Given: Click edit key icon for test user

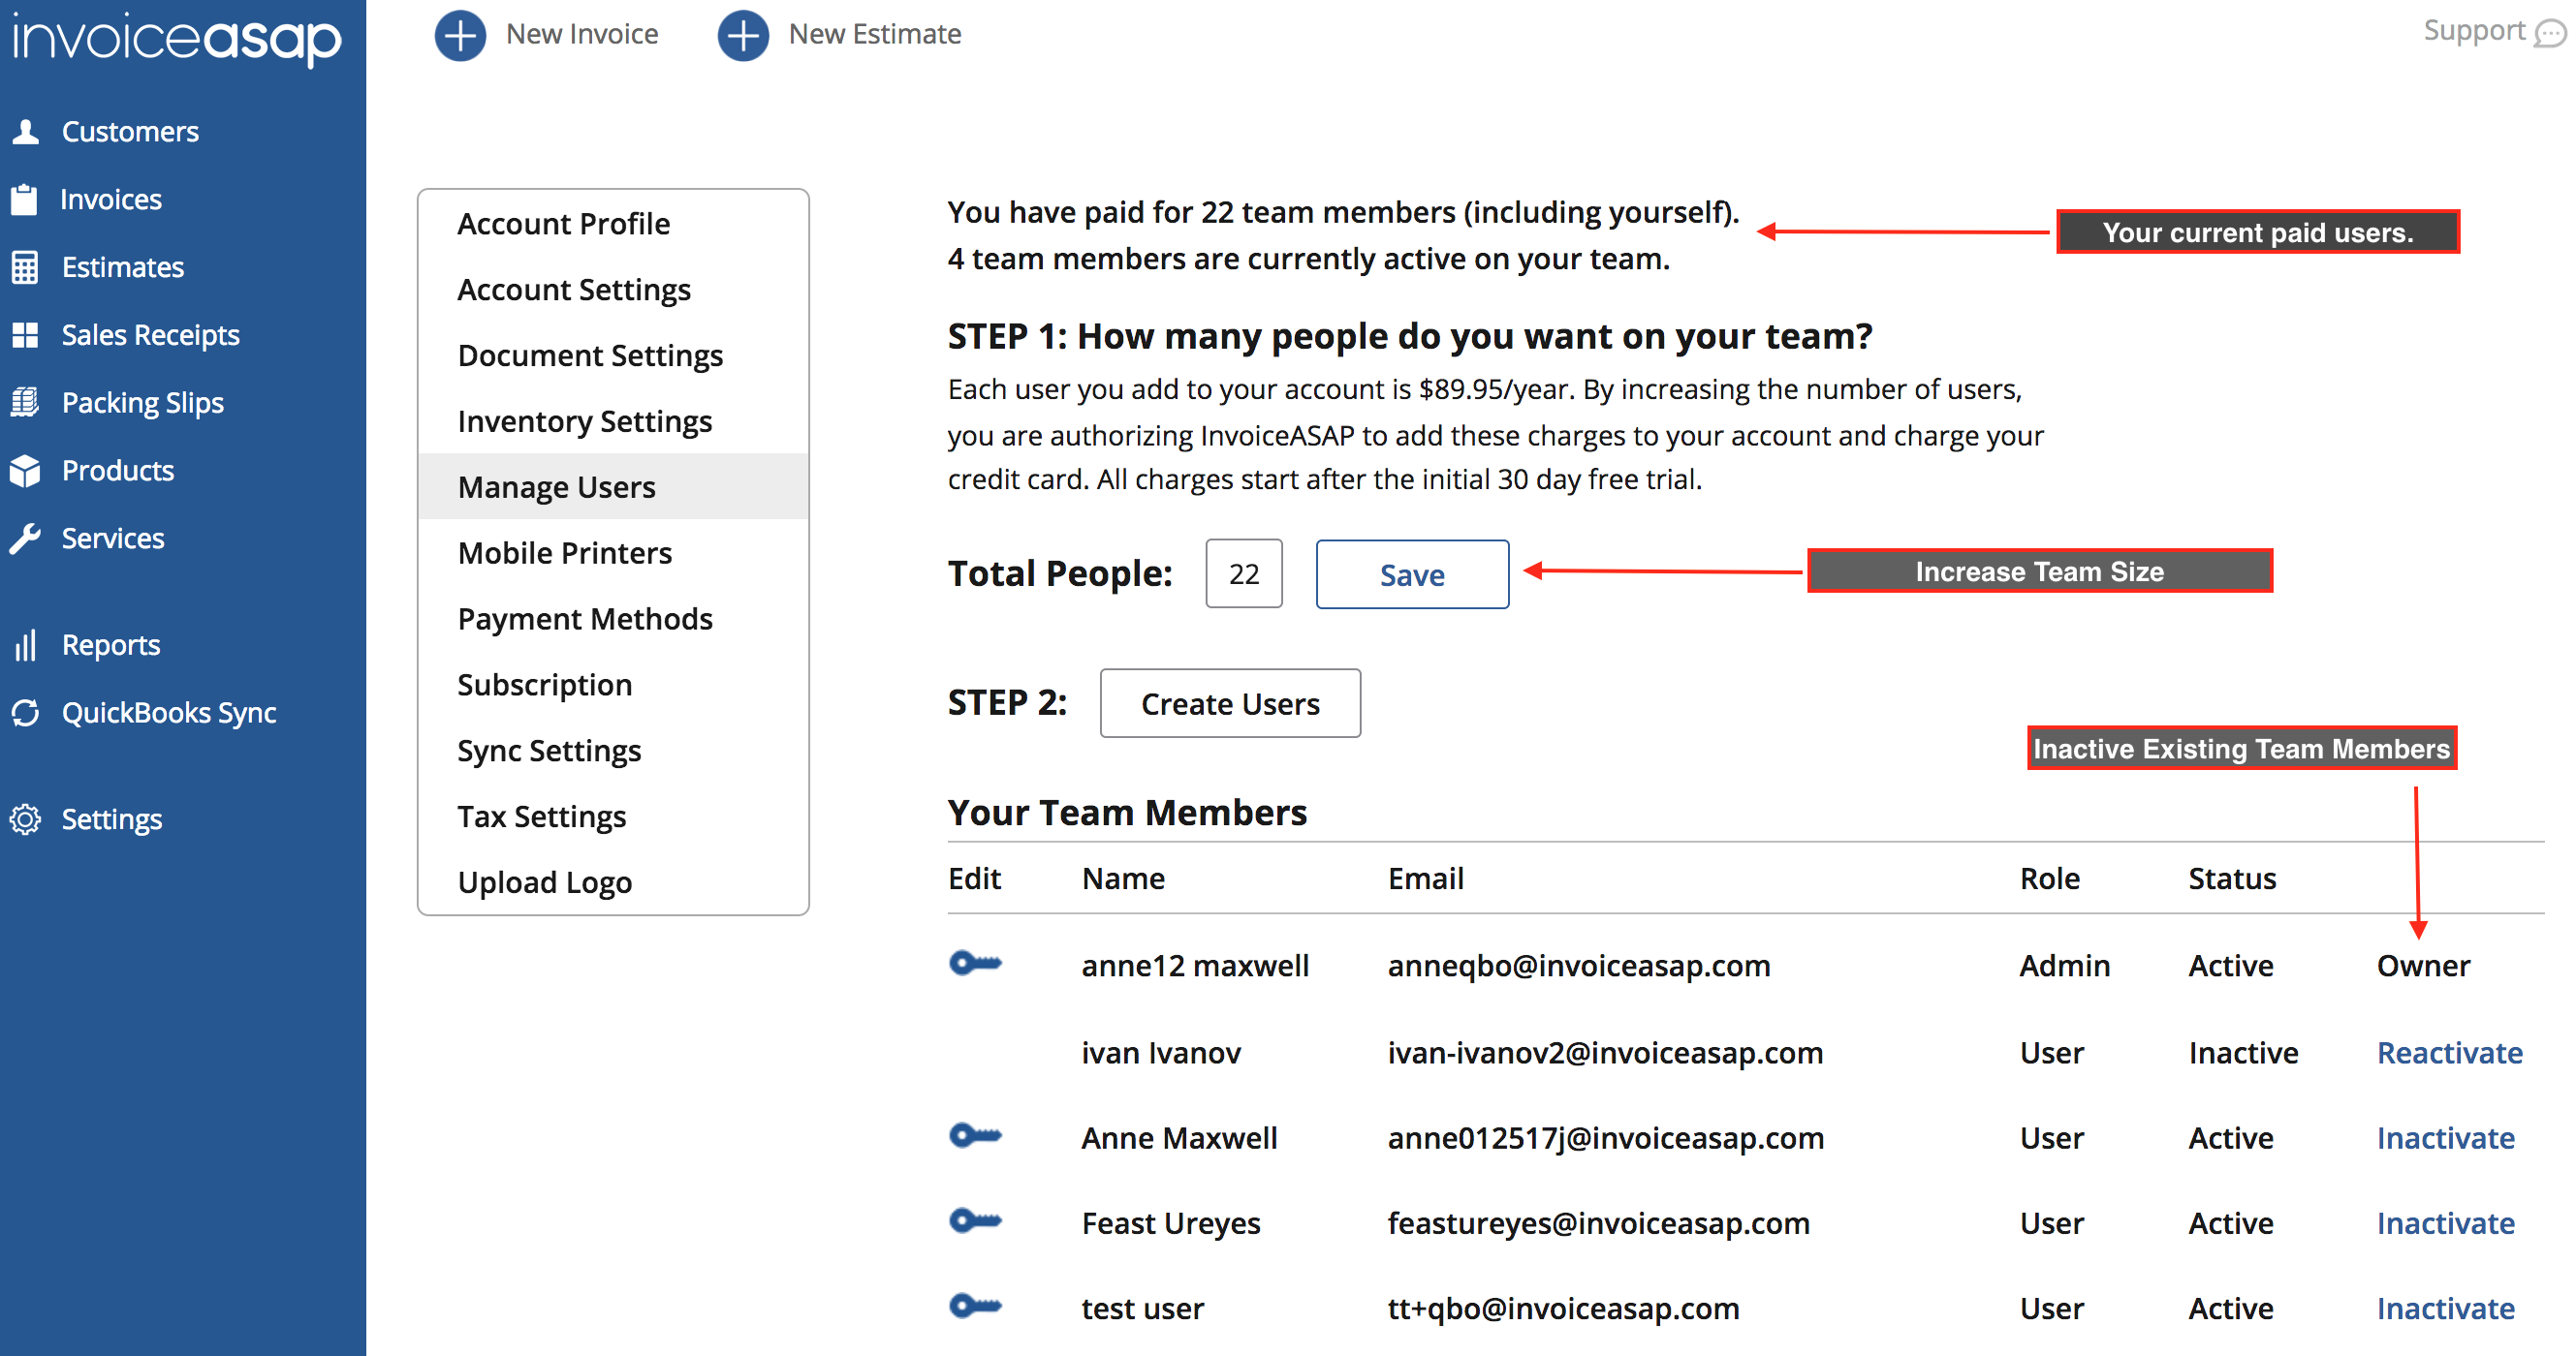Looking at the screenshot, I should coord(975,1306).
